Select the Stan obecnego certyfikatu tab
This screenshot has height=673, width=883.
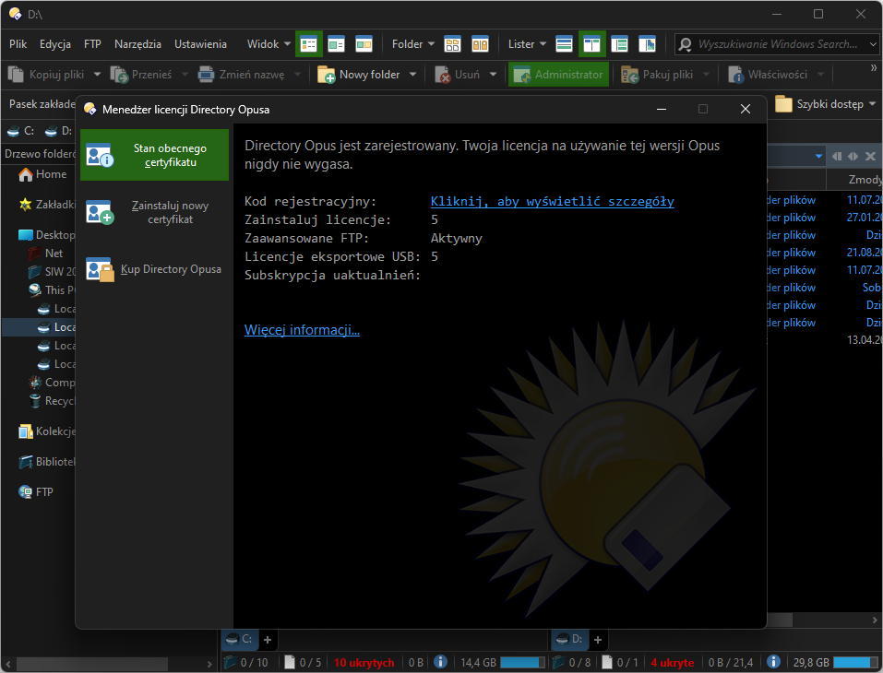point(155,155)
